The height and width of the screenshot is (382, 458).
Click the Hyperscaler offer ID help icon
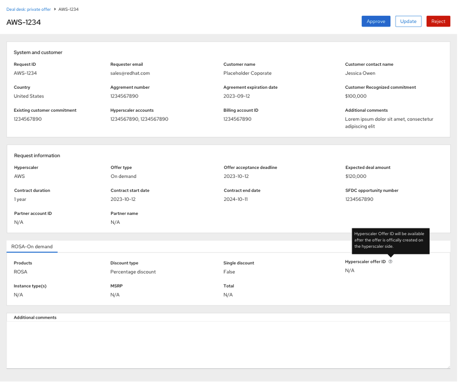(x=390, y=261)
